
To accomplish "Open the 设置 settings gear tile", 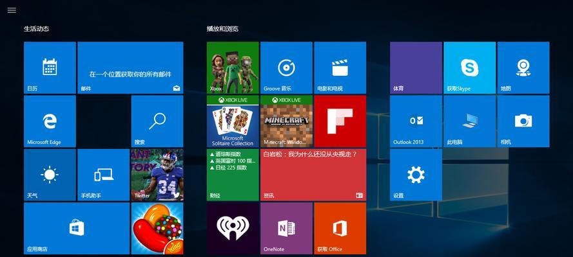I will click(x=416, y=175).
